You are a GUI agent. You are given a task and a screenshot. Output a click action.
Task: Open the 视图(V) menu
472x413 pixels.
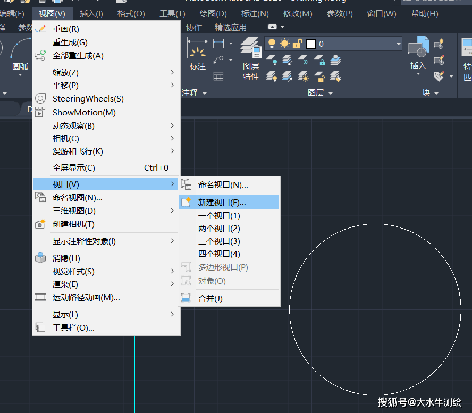52,14
